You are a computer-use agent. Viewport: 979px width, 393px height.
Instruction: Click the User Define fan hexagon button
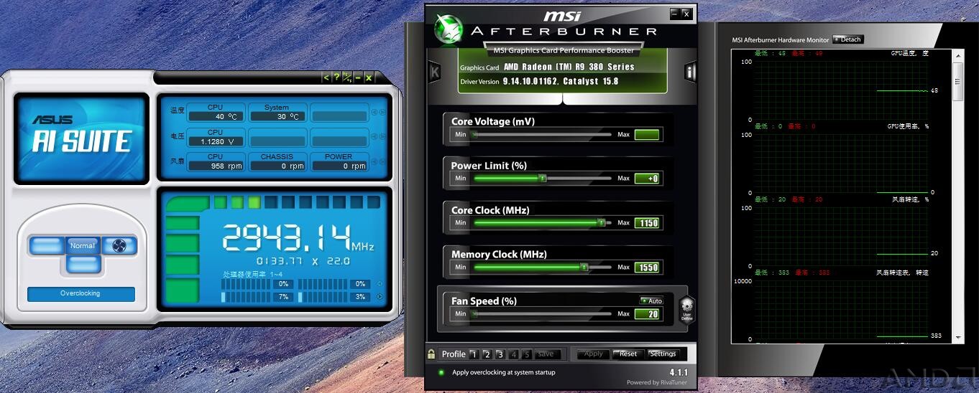click(687, 310)
